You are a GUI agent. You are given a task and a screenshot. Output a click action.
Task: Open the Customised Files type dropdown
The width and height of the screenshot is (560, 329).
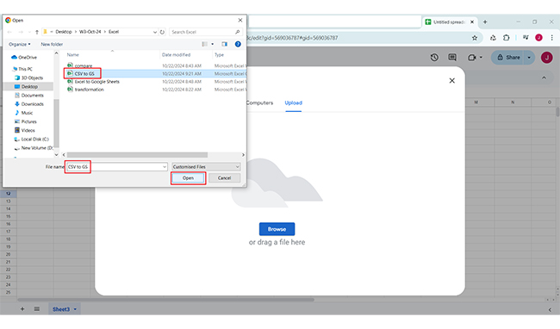(x=206, y=166)
